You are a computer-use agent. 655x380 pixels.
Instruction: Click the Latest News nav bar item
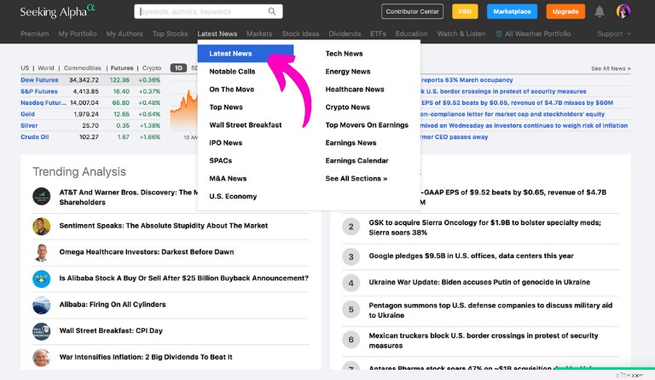point(217,34)
